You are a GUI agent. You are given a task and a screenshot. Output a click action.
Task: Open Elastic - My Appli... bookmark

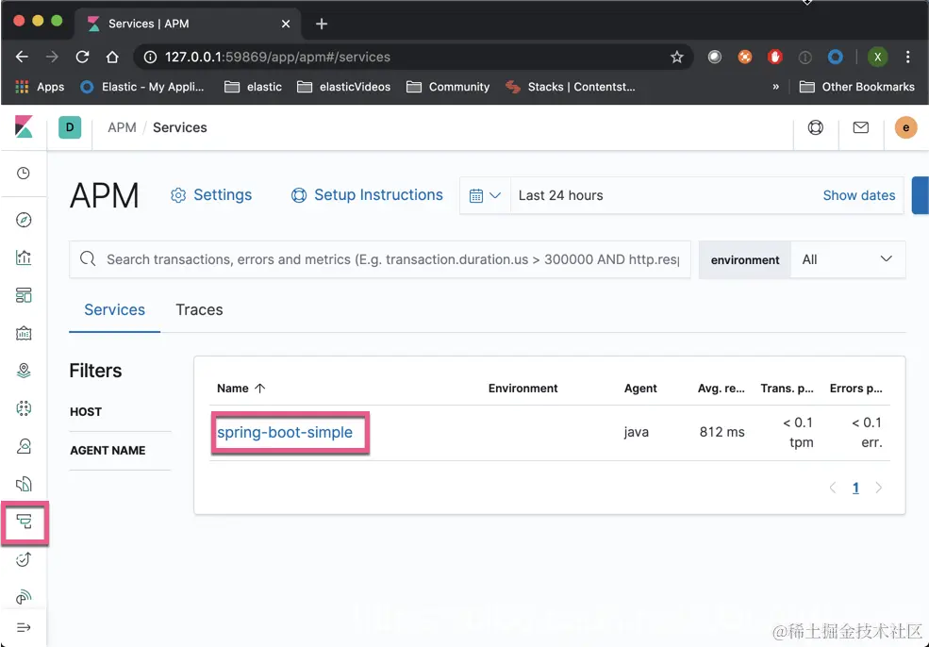pos(142,87)
